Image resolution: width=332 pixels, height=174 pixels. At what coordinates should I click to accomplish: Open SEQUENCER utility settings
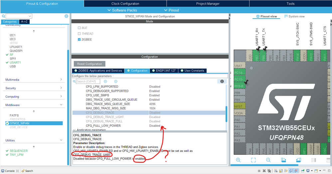click(x=19, y=150)
